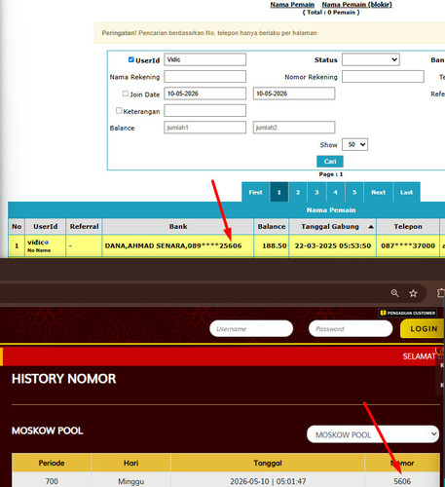Select page 5 in pagination
Viewport: 445px width, 487px height.
(354, 192)
